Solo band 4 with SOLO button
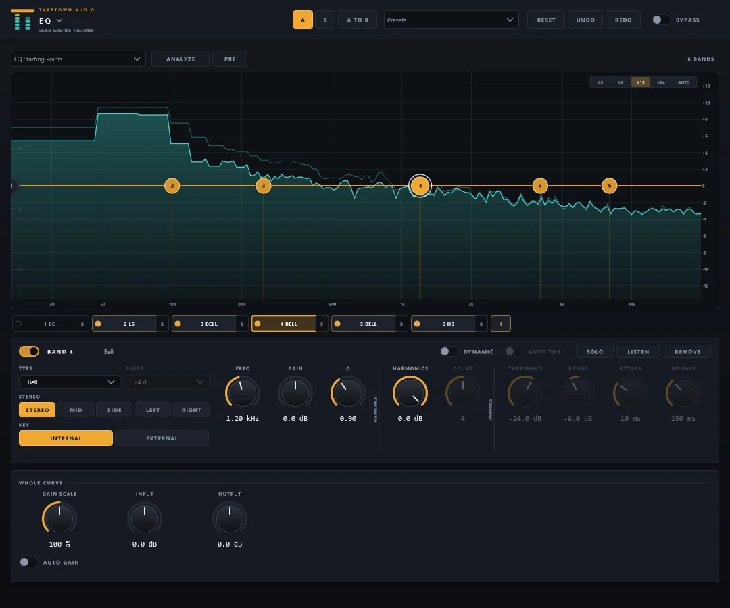730x608 pixels. (x=595, y=351)
